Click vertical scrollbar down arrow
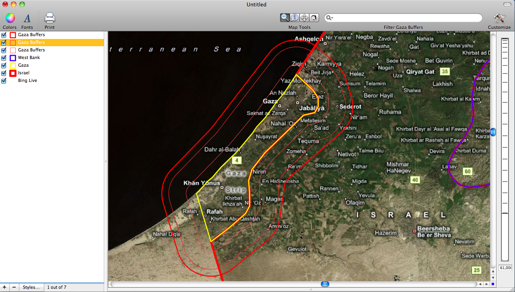The width and height of the screenshot is (515, 292). point(493,278)
